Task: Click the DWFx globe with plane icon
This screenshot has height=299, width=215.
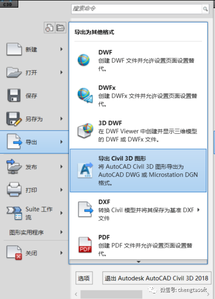Action: [x=85, y=96]
